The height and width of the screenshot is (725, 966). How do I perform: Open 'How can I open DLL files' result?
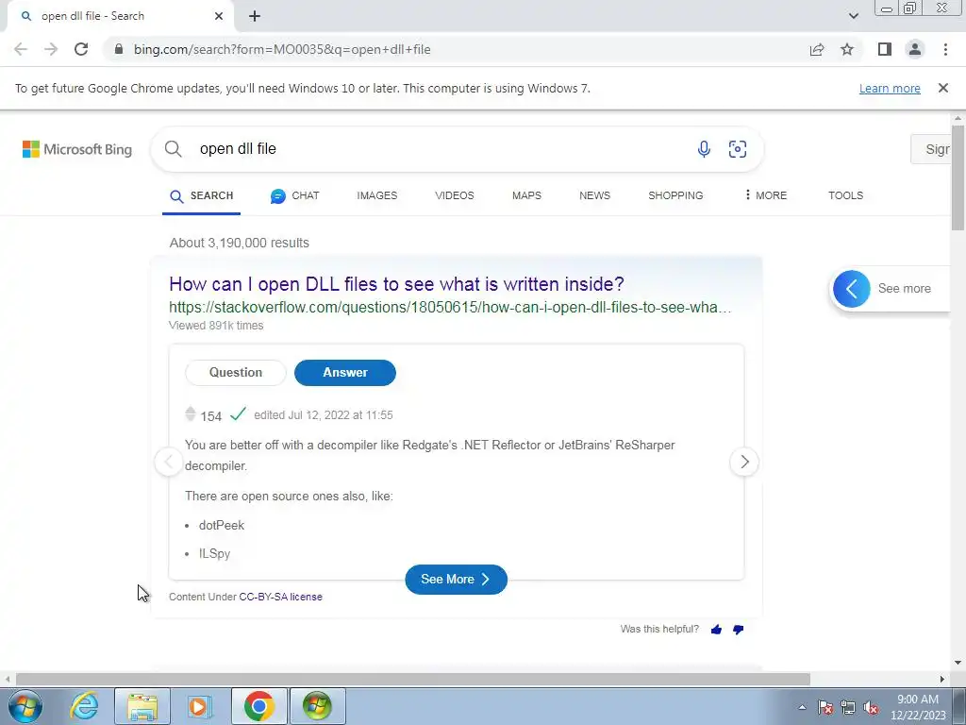pyautogui.click(x=396, y=283)
